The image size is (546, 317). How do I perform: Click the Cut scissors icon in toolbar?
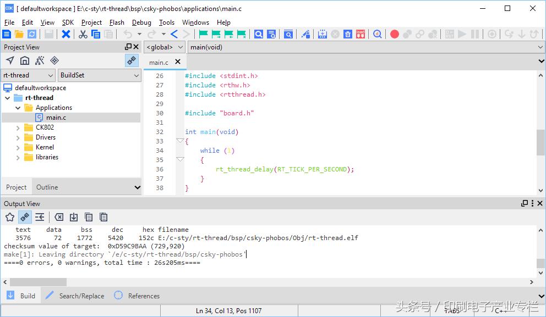click(83, 34)
